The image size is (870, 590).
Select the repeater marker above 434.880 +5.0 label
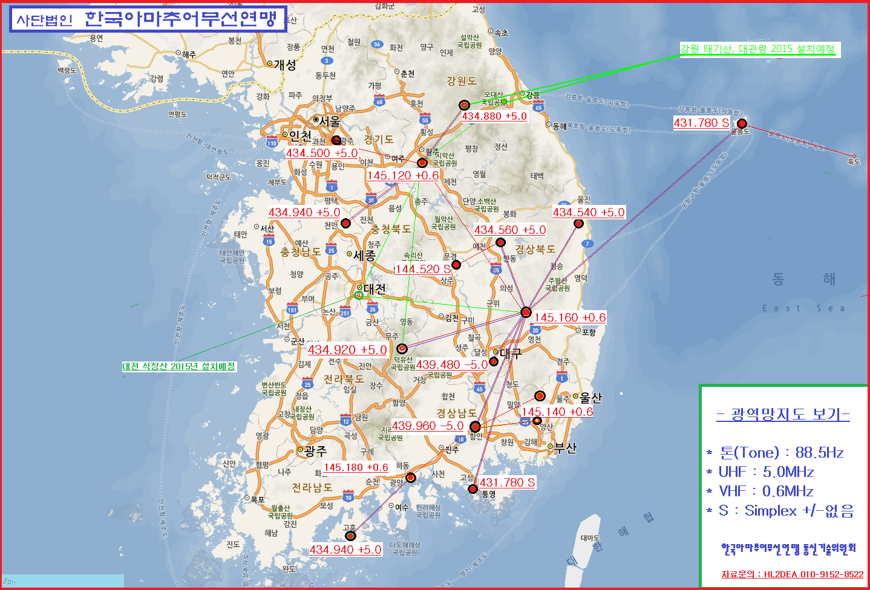[464, 105]
